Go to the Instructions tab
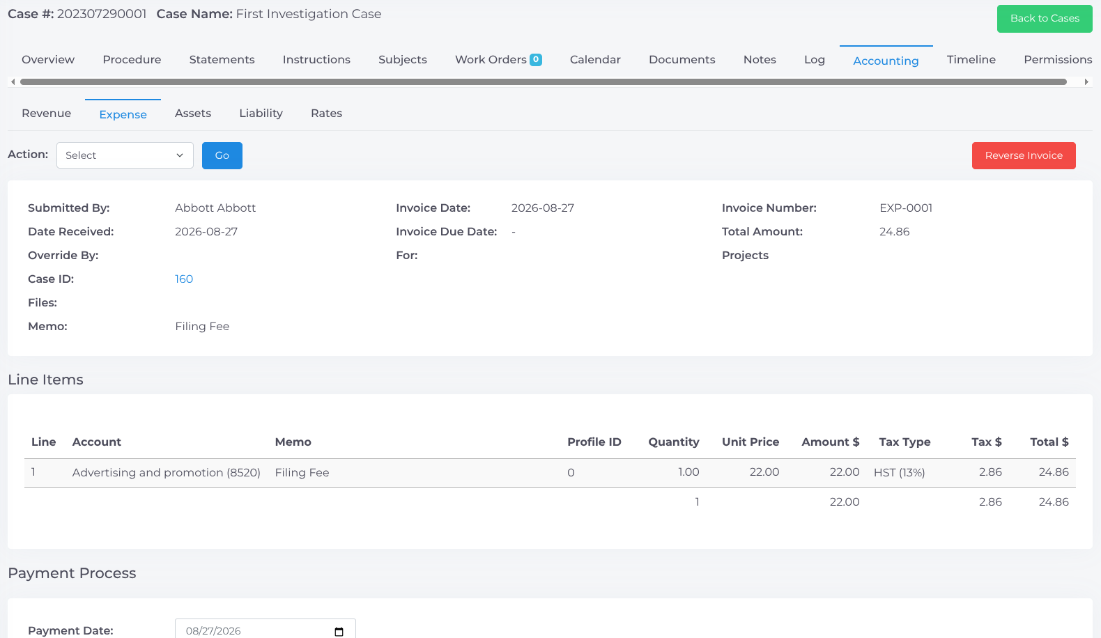The width and height of the screenshot is (1101, 638). [316, 60]
